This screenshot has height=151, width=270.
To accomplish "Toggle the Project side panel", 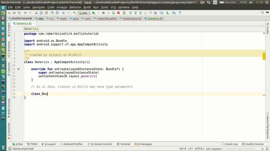I will (9, 29).
